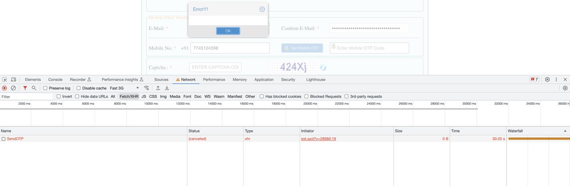Open network search magnifier icon
The image size is (570, 186).
pyautogui.click(x=34, y=88)
